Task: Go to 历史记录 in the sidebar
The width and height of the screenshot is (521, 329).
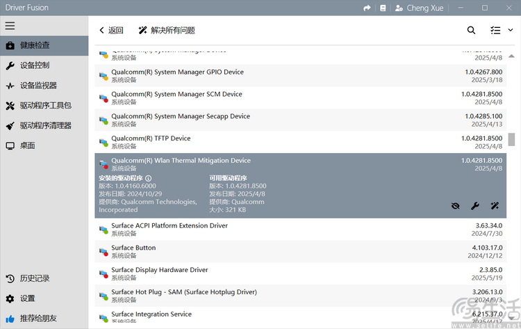Action: point(35,278)
